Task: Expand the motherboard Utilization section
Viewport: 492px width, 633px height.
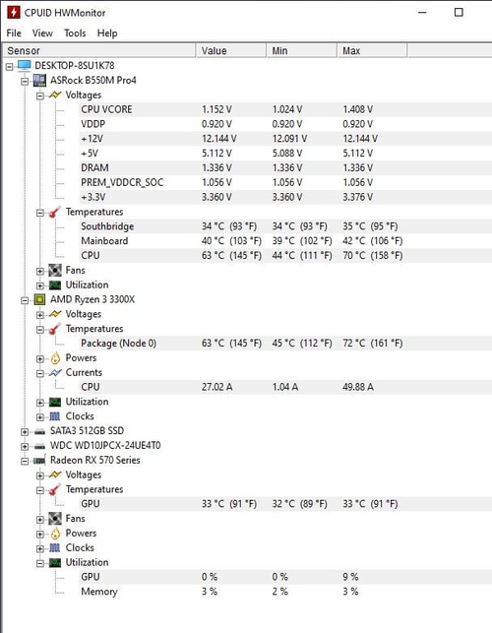Action: pyautogui.click(x=40, y=285)
